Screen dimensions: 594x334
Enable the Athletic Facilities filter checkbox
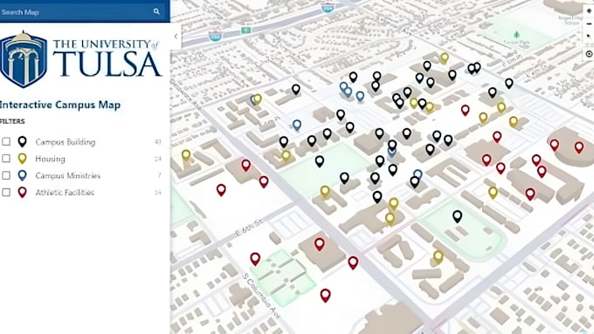point(6,192)
